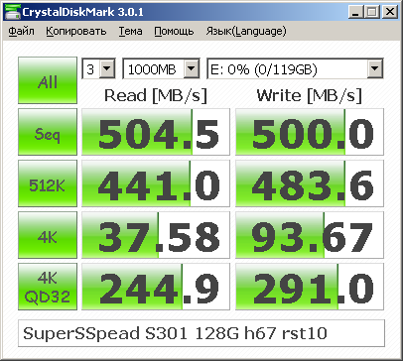This screenshot has height=361, width=403.
Task: Open the Файл menu
Action: (x=21, y=31)
